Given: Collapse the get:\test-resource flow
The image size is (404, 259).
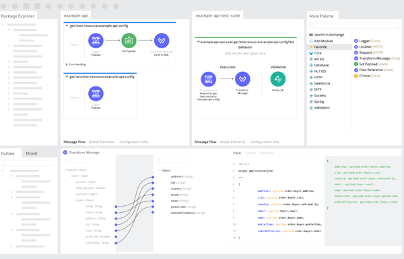Looking at the screenshot, I should coord(67,25).
